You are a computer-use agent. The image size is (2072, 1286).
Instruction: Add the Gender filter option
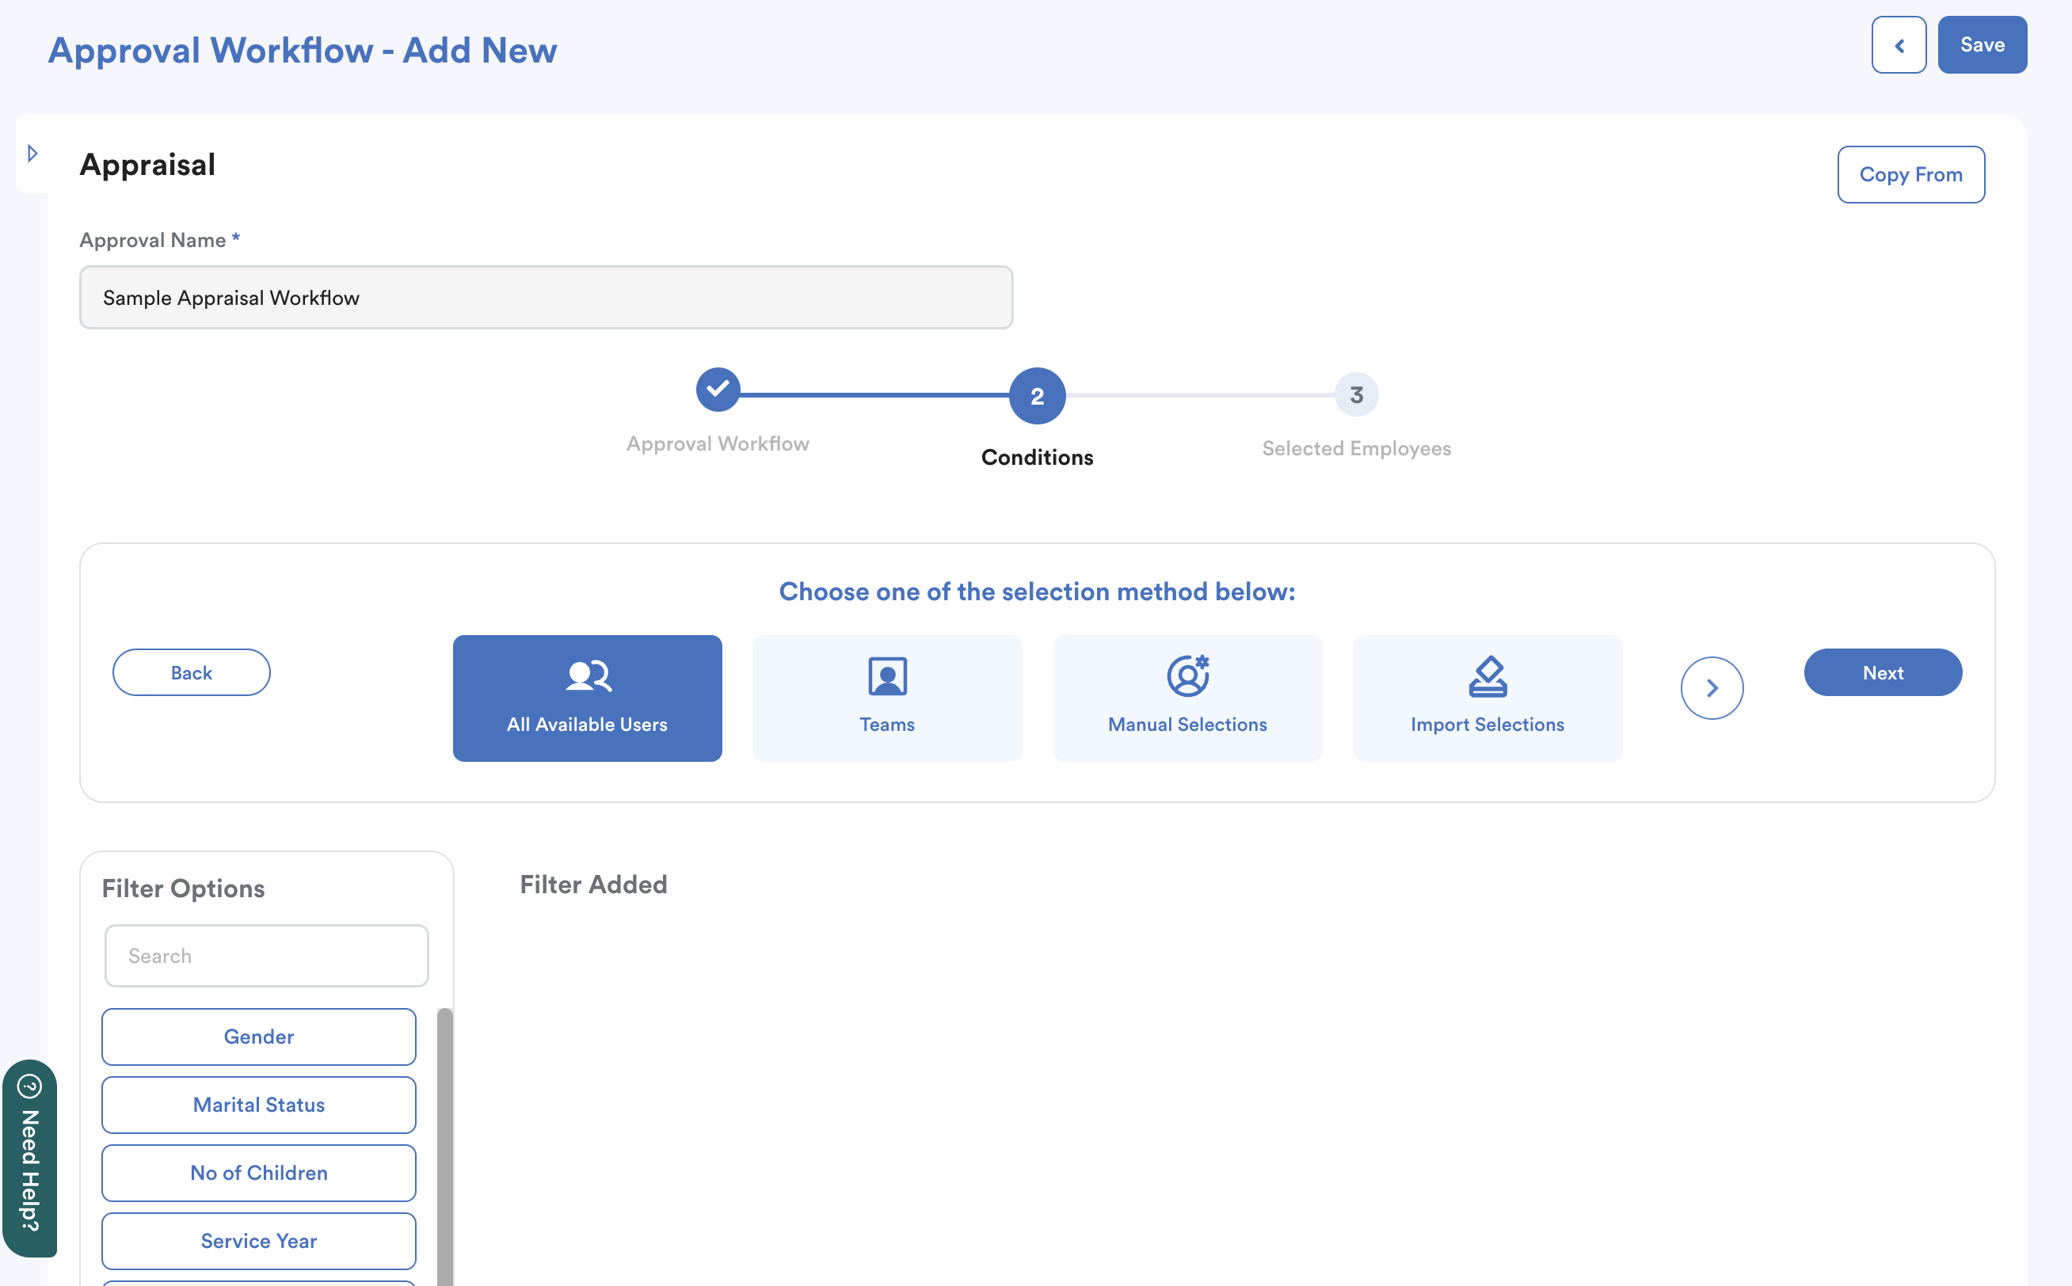[x=258, y=1037]
